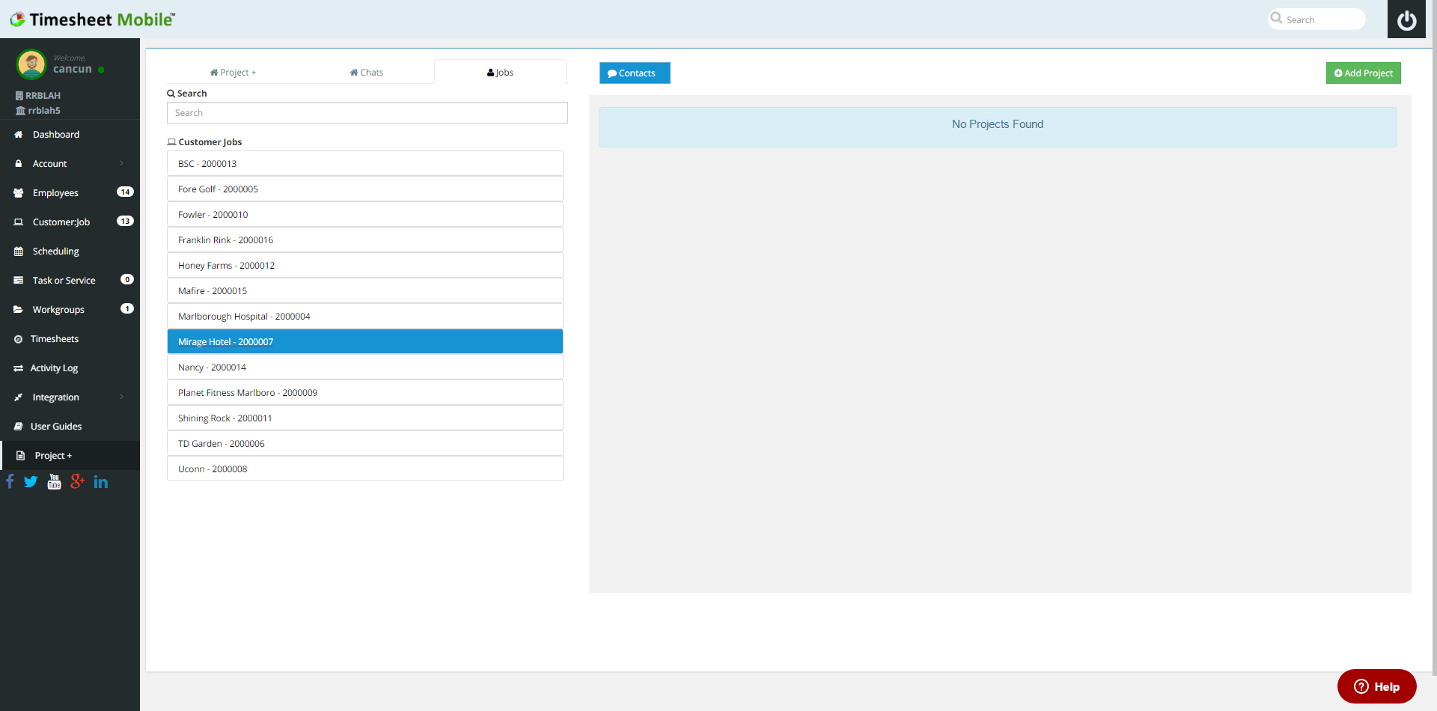The image size is (1437, 711).
Task: Switch to the Project + tab
Action: pyautogui.click(x=233, y=73)
